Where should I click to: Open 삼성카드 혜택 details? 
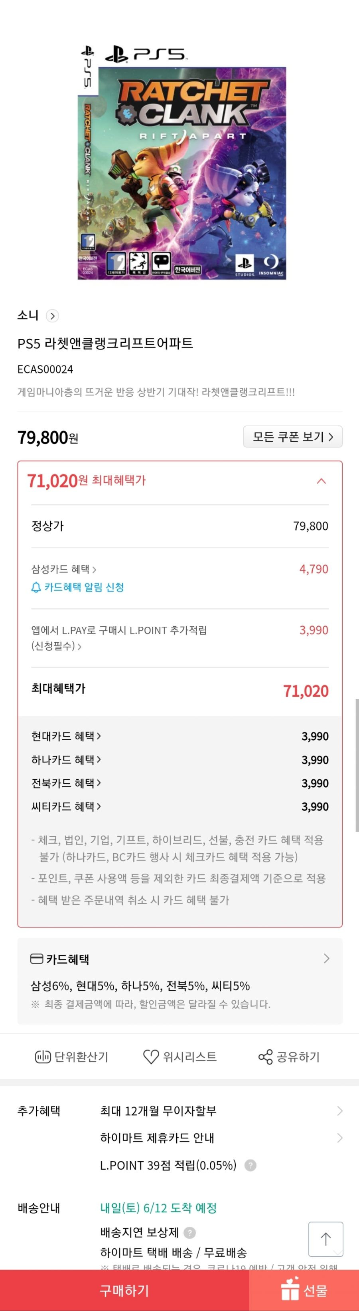(x=64, y=569)
